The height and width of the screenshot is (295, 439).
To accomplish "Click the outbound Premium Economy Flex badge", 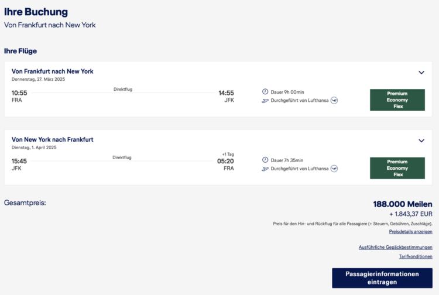I will tap(397, 100).
